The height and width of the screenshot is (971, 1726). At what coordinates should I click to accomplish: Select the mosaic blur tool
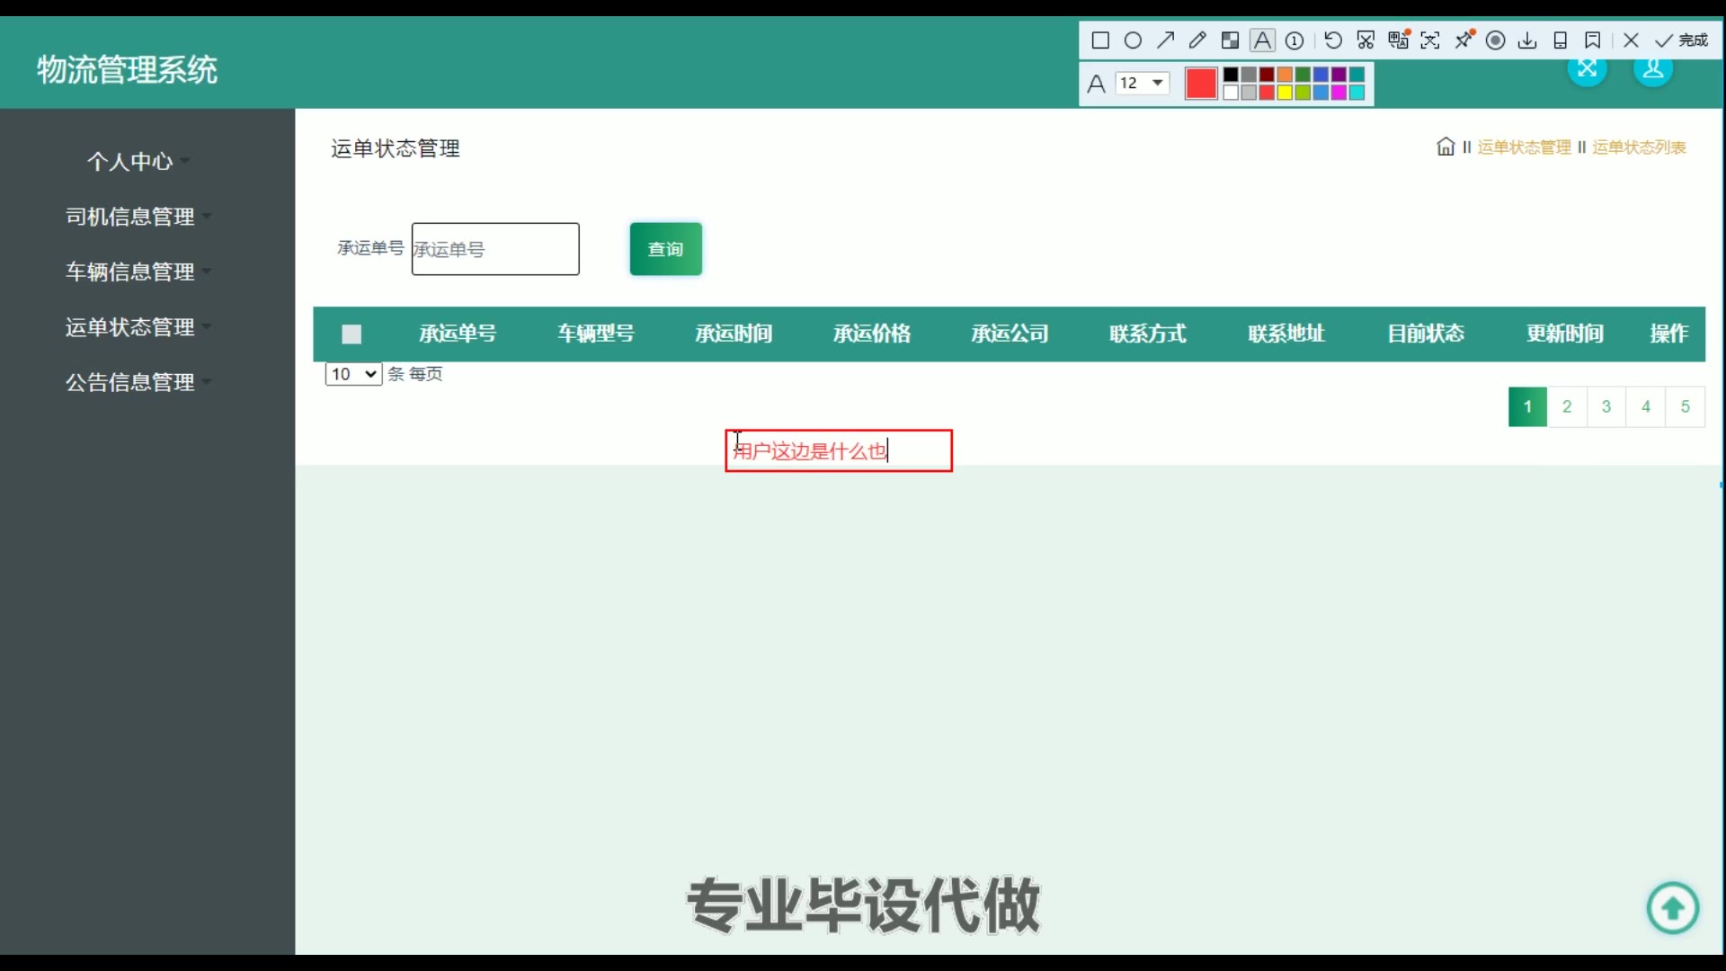[x=1230, y=40]
